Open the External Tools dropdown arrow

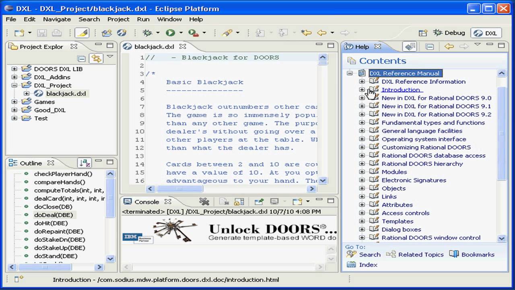point(204,33)
